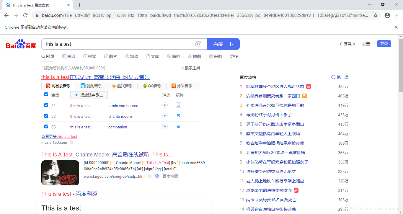Screen dimensions: 403x214
Task: Open a new browser tab with the plus icon
Action: [80, 5]
